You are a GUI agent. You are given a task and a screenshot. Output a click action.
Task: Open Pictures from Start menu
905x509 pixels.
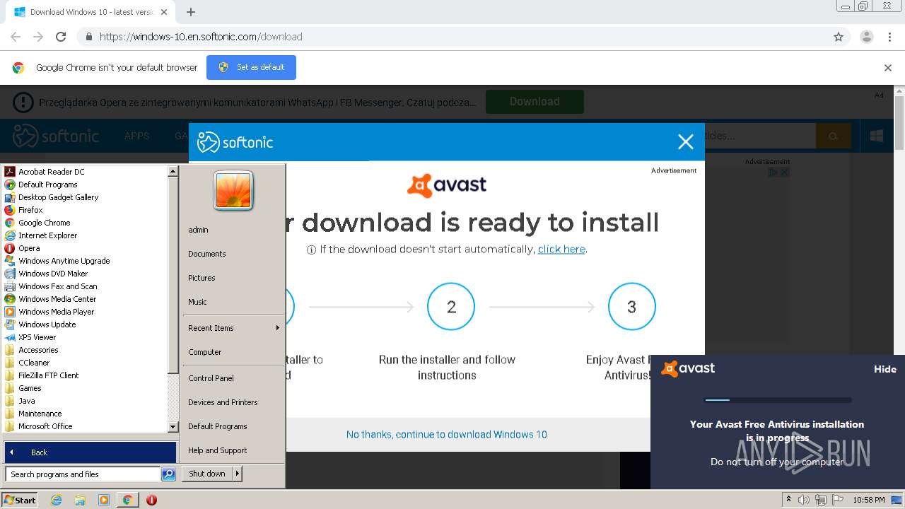click(202, 278)
